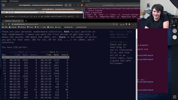The image size is (178, 100).
Task: Click the disc icon in the dock
Action: (175, 37)
